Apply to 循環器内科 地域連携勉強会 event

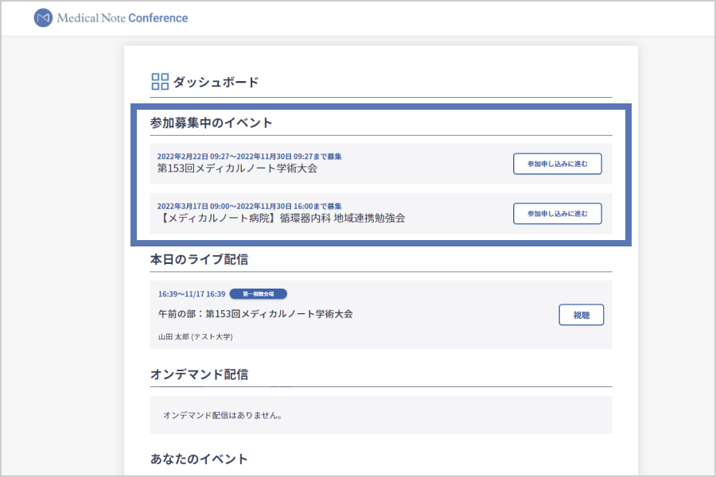click(557, 214)
